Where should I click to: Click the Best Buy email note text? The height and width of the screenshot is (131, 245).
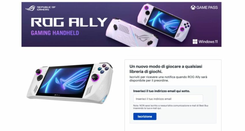pos(171,107)
